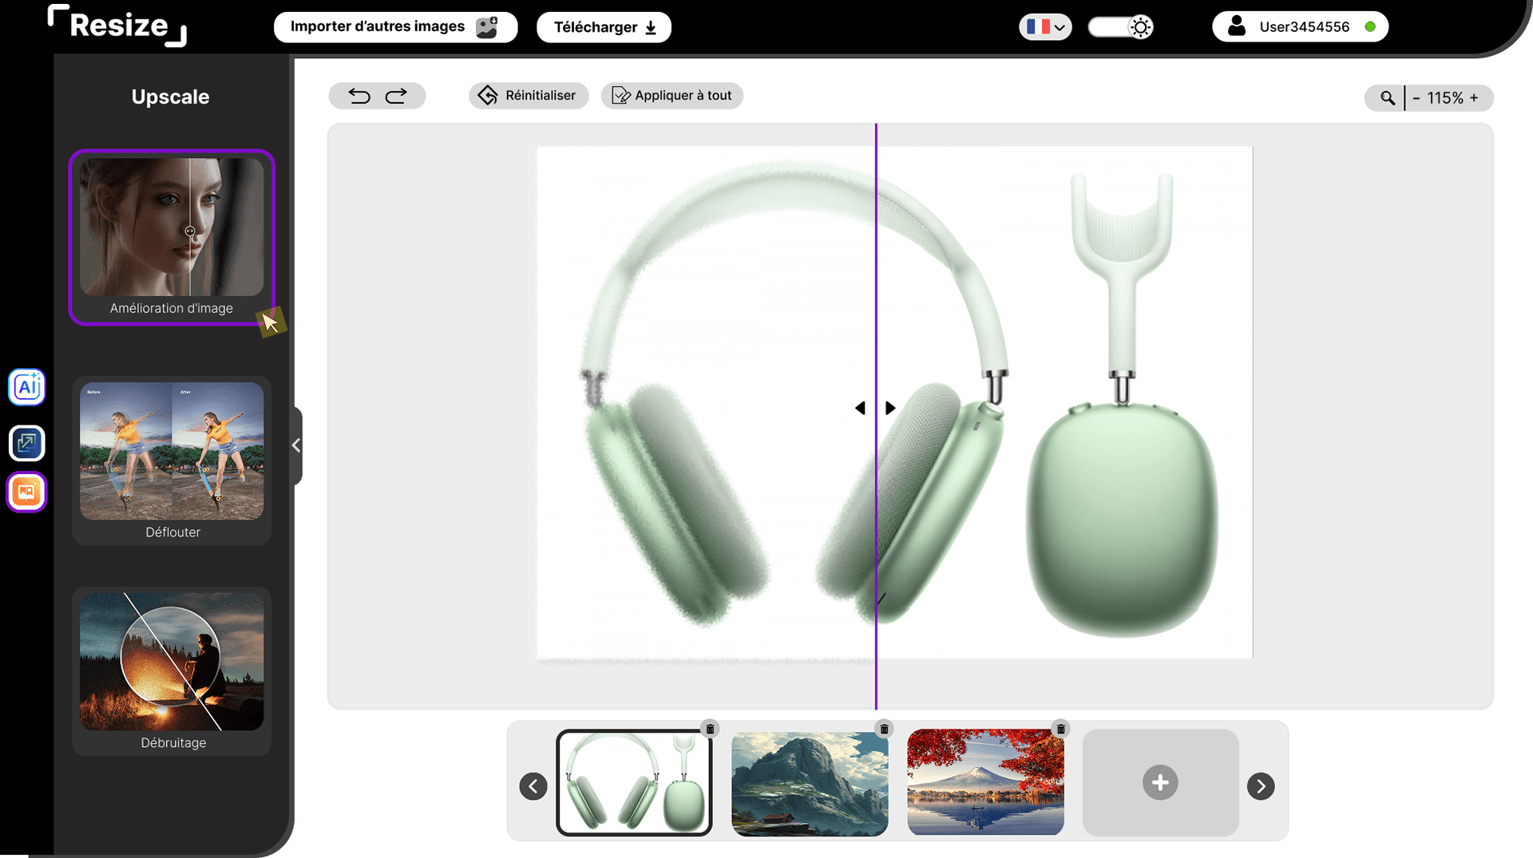Click the green online status dot

click(x=1370, y=27)
